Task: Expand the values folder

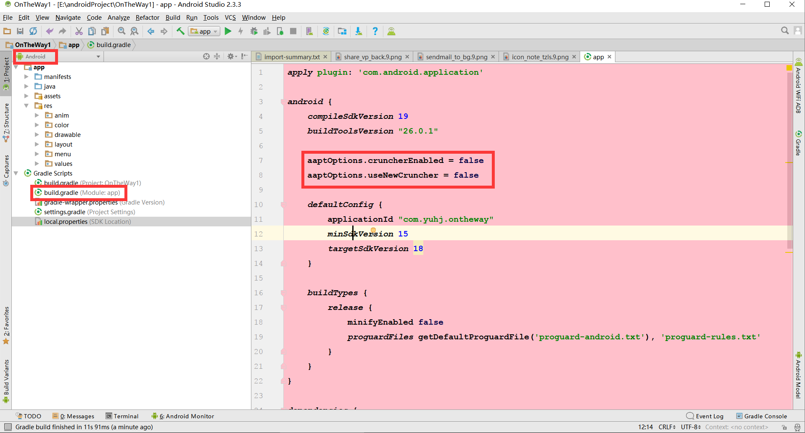Action: click(37, 163)
